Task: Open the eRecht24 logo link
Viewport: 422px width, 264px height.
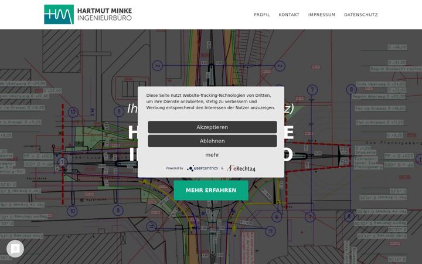Action: pyautogui.click(x=241, y=168)
